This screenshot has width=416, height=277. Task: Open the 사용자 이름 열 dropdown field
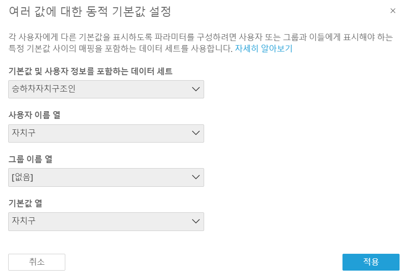[106, 133]
